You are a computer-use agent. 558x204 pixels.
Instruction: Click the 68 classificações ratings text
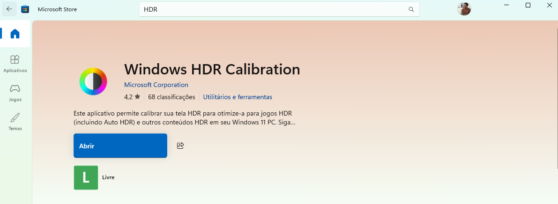pos(171,97)
